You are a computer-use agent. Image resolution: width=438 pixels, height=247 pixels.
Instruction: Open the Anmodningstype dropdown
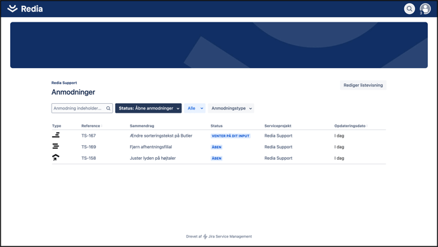[231, 108]
